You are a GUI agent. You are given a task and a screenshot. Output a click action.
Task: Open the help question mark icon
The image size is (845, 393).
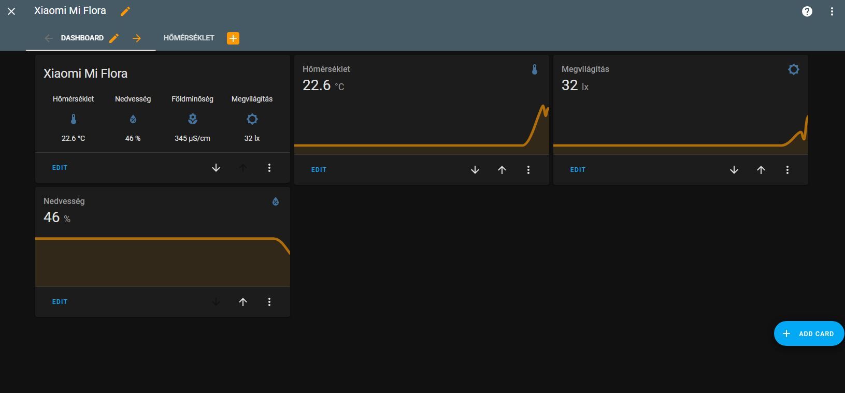tap(807, 11)
